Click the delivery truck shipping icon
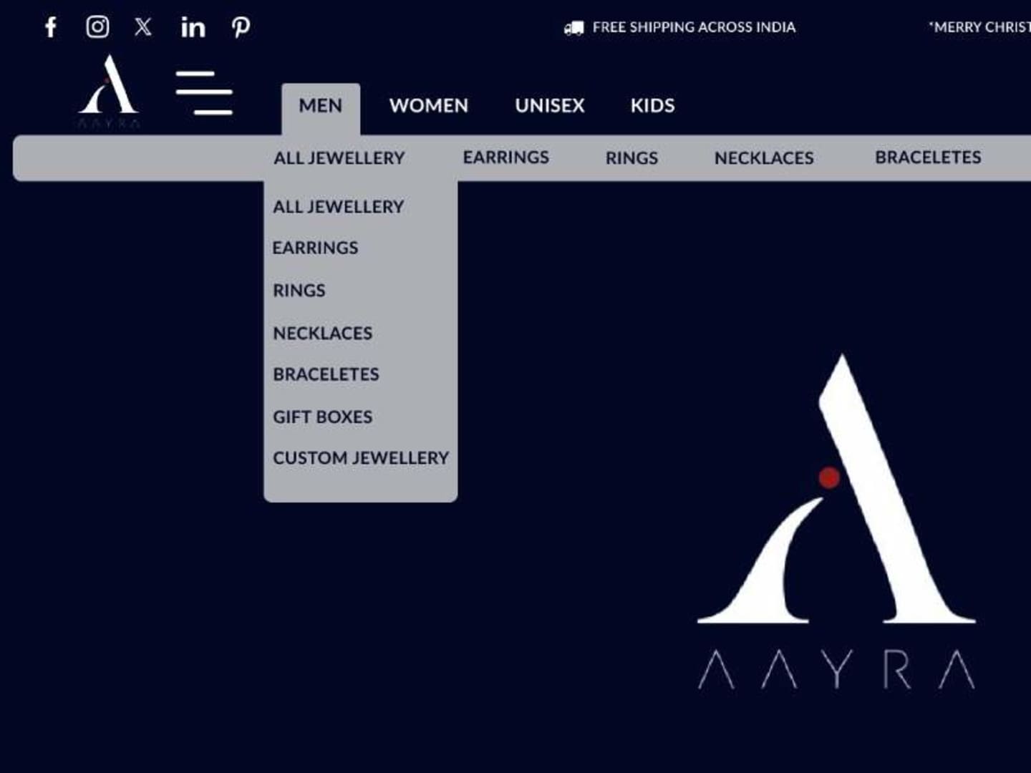This screenshot has width=1031, height=773. (573, 28)
